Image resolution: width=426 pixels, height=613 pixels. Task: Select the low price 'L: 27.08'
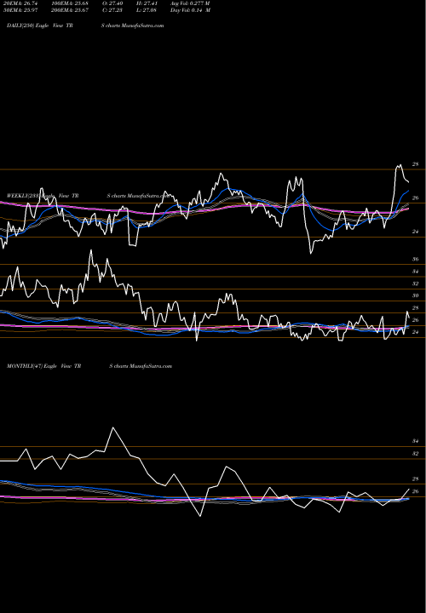point(146,9)
